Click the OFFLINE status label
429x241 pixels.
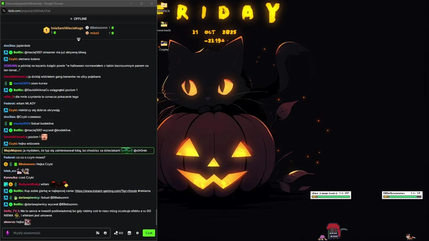click(80, 19)
